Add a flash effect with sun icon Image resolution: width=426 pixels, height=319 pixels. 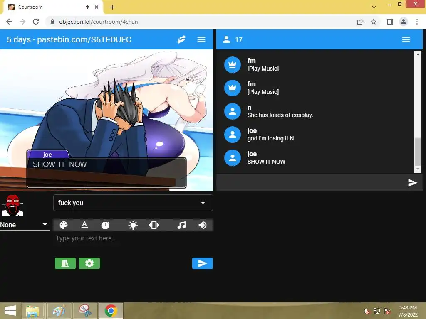tap(133, 225)
